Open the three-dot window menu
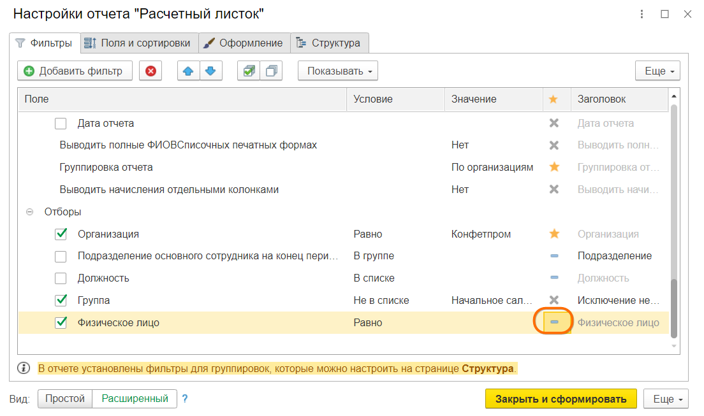This screenshot has width=704, height=416. [x=642, y=15]
